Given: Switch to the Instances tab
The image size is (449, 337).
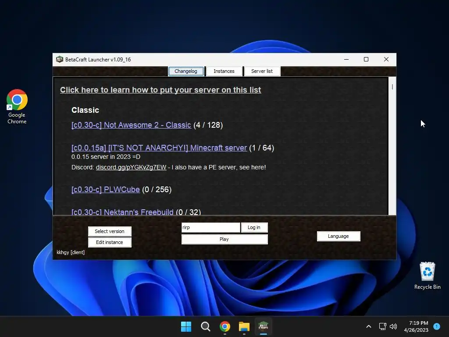Looking at the screenshot, I should pos(224,71).
